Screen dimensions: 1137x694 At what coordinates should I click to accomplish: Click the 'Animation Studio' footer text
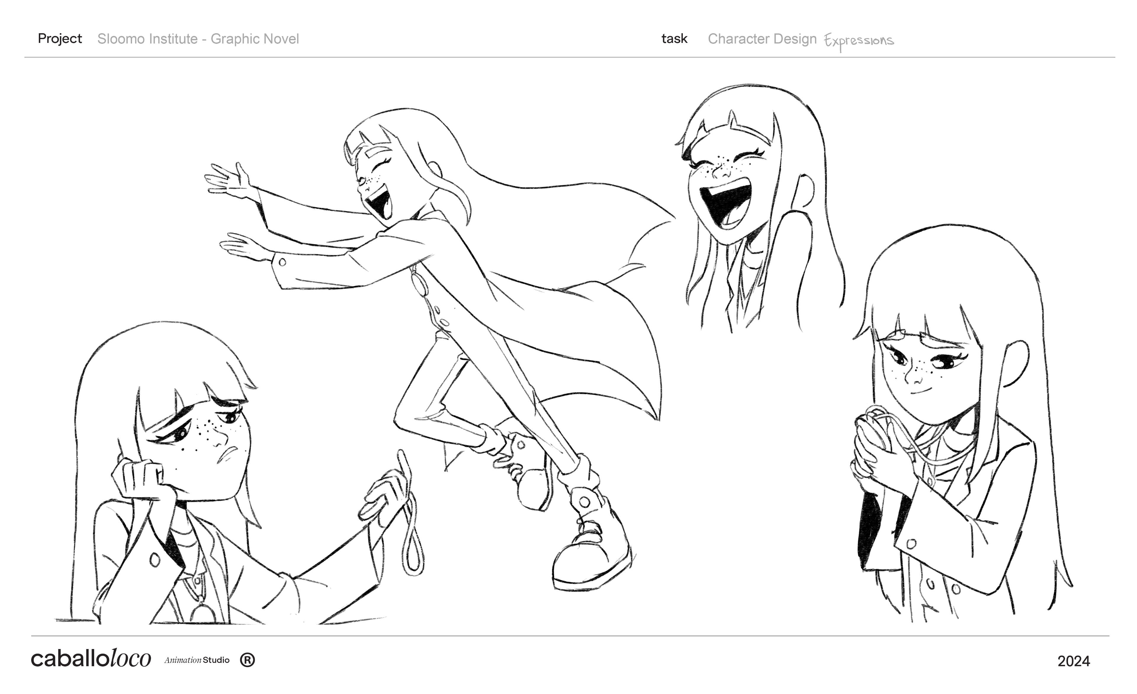[x=197, y=660]
